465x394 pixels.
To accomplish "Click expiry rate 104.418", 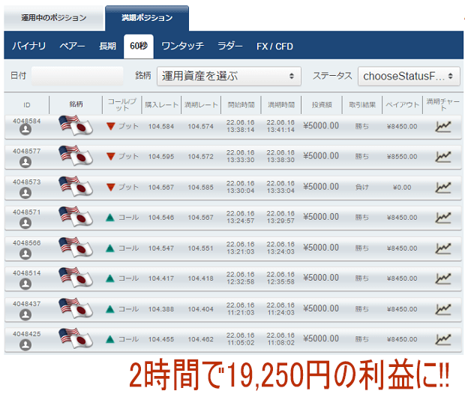I will (x=200, y=278).
